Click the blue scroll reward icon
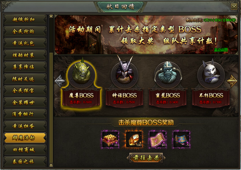241x170 pixels. 181,139
